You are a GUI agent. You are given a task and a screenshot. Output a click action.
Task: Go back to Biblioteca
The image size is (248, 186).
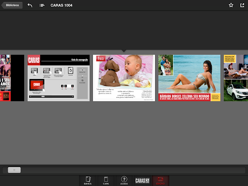(x=12, y=5)
